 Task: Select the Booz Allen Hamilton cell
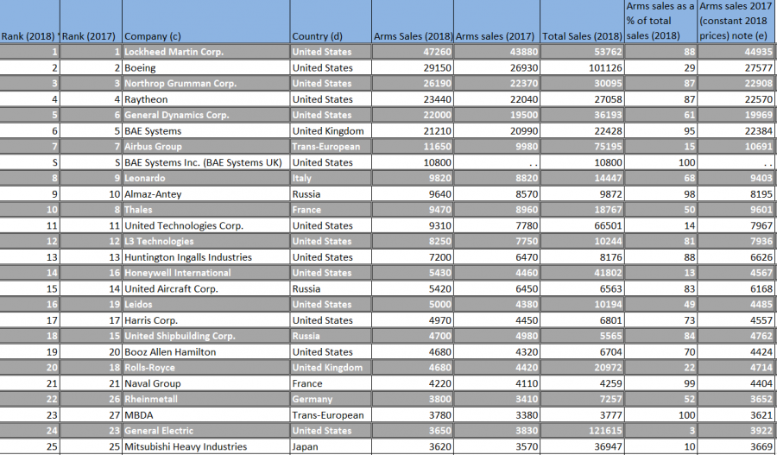206,352
